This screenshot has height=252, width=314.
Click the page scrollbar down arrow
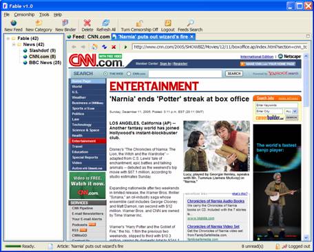click(x=306, y=238)
